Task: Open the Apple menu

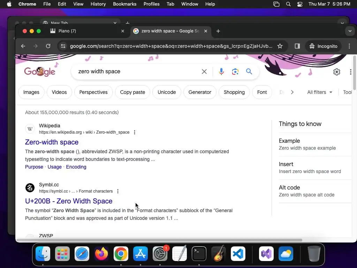Action: (9, 4)
